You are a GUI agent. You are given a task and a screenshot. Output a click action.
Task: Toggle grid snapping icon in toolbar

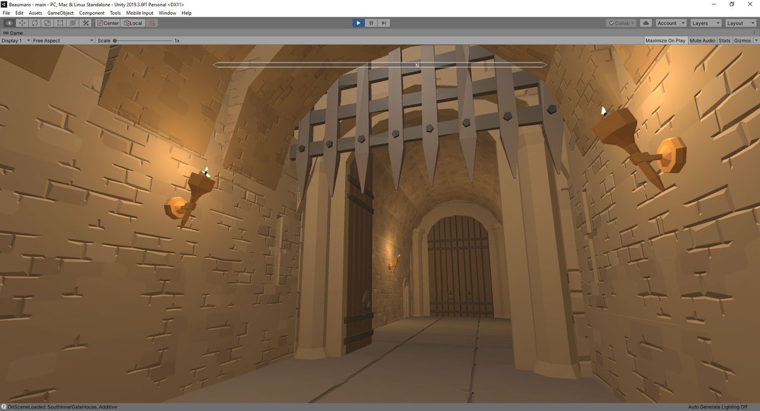[x=152, y=23]
